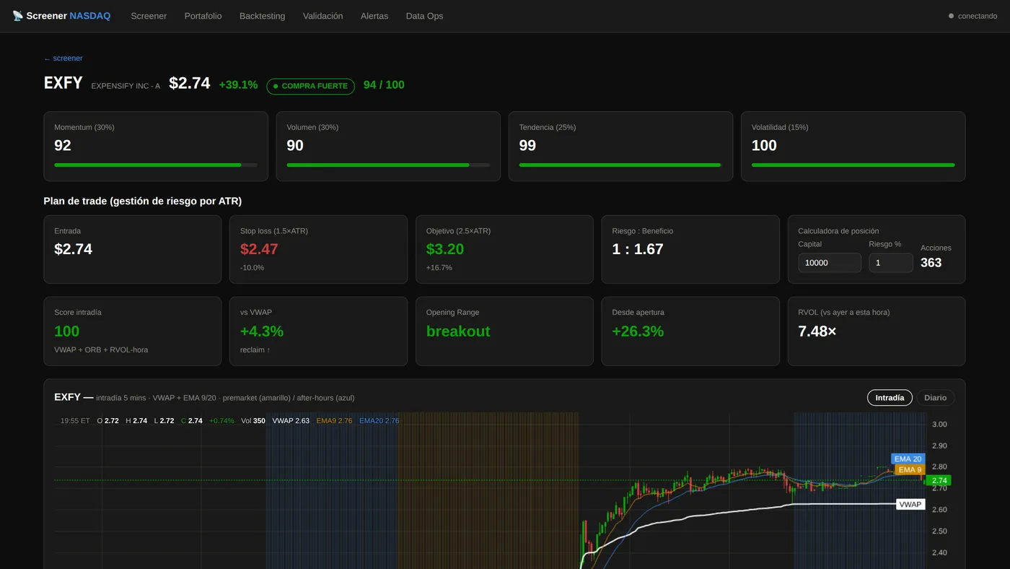Click the Score intradía 100 value

[x=67, y=331]
